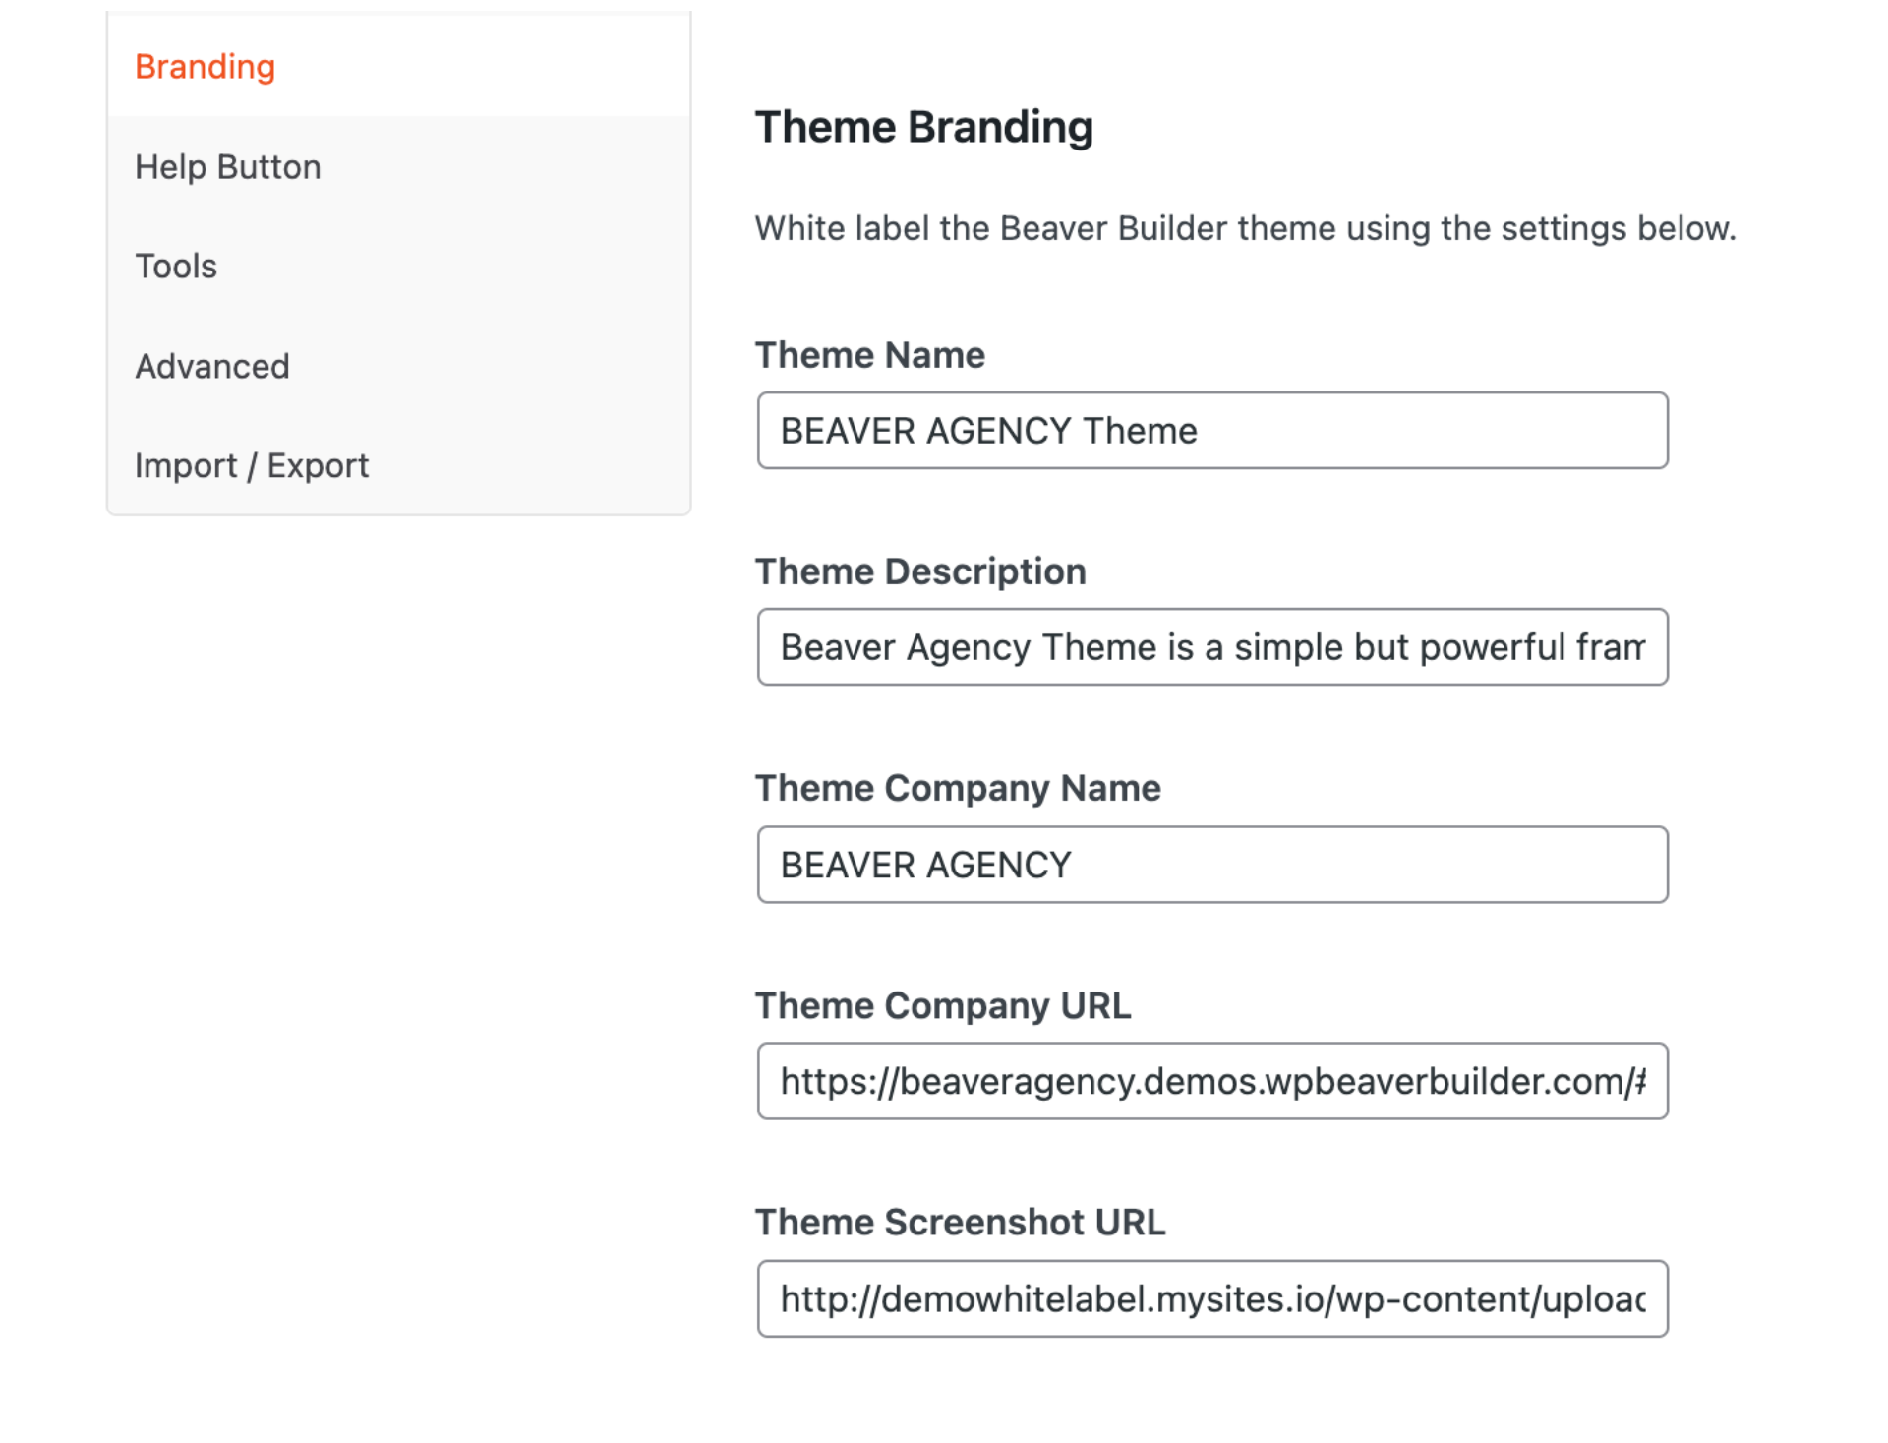Open the Branding settings tab
The height and width of the screenshot is (1443, 1888).
[x=205, y=67]
